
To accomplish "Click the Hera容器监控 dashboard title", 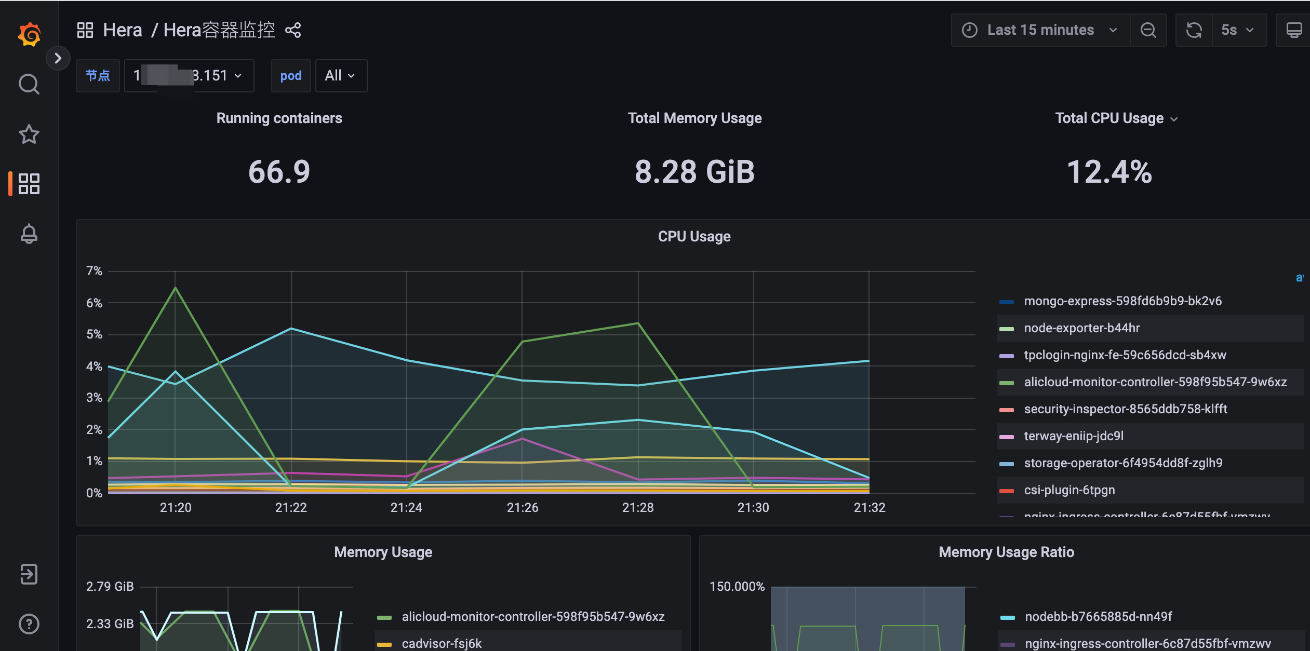I will [x=219, y=30].
